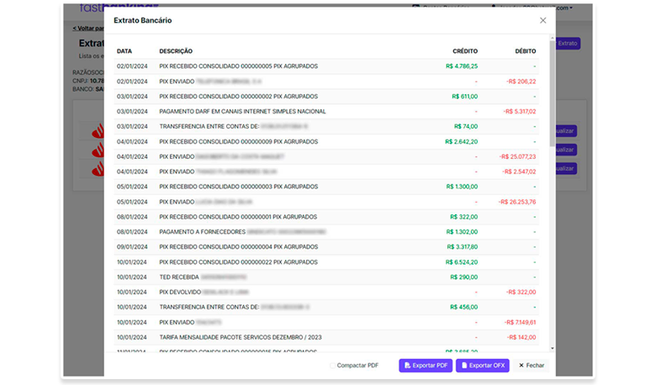Image resolution: width=656 pixels, height=385 pixels.
Task: Click the first Santander logo behind the dialog
Action: 97,130
